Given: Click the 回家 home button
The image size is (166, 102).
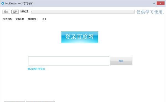Looking at the screenshot, I should point(15,12).
